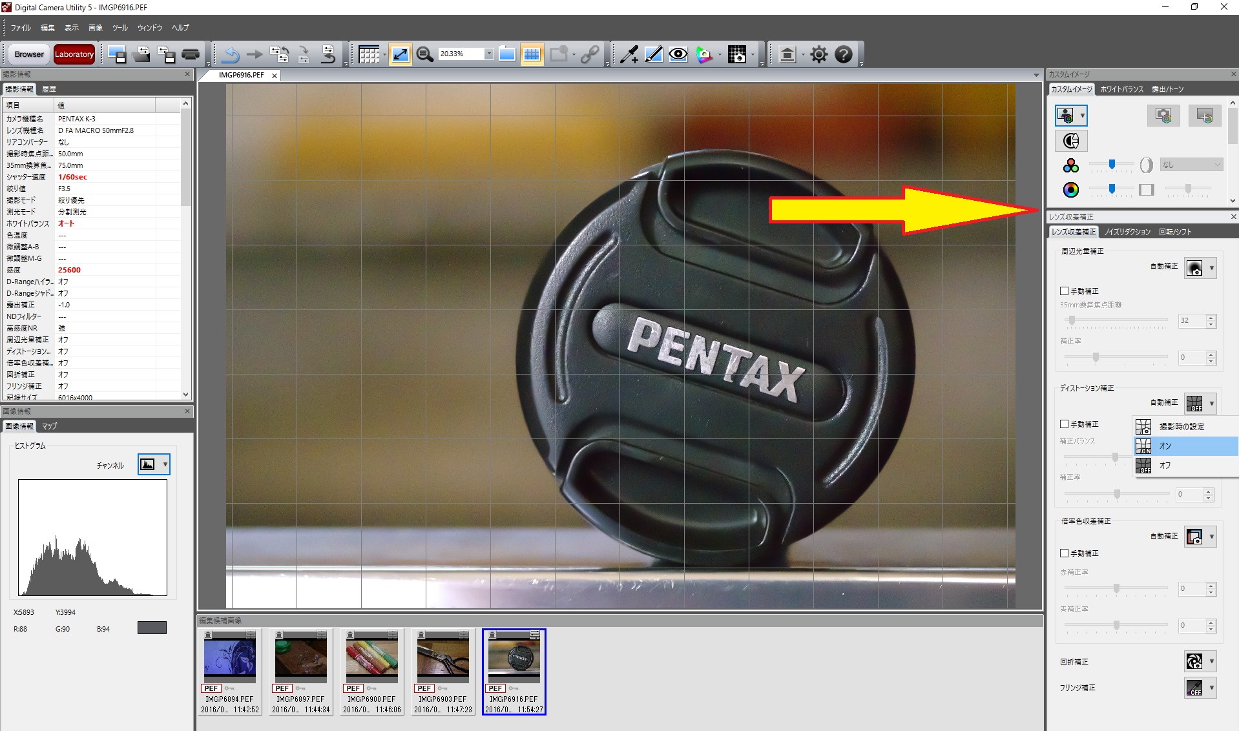Click the gear settings icon
1239x731 pixels.
818,54
